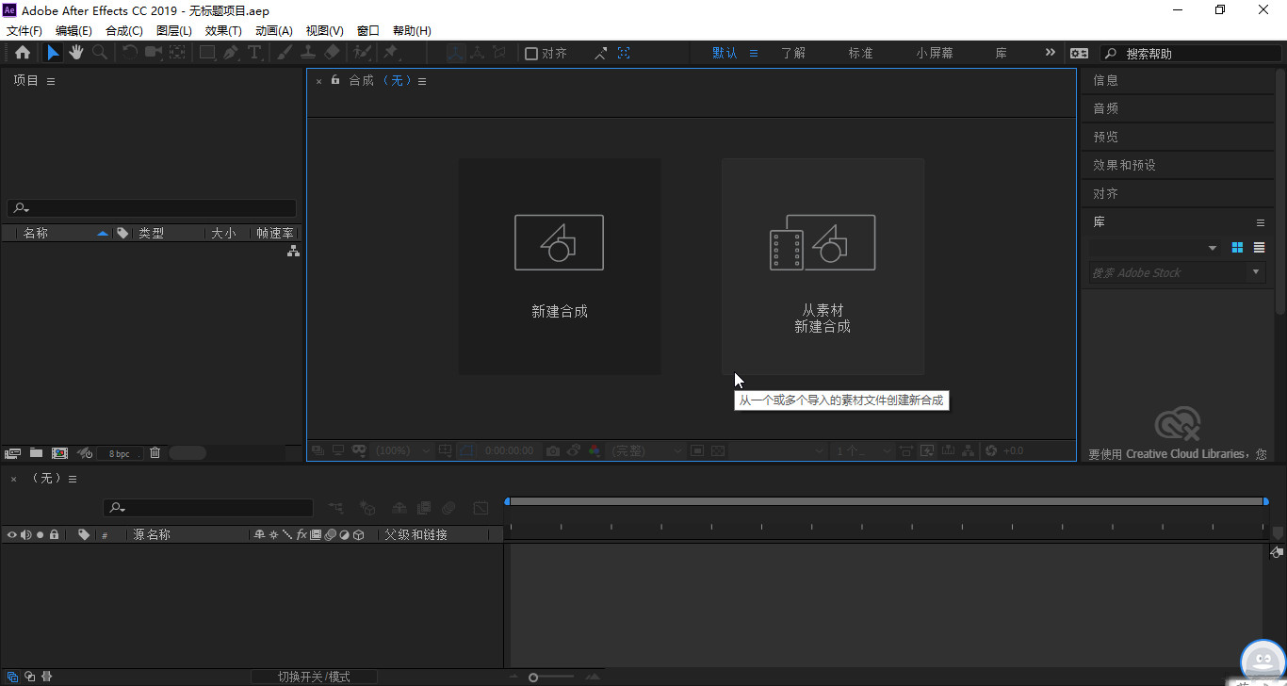Screen dimensions: 1287x686
Task: Select the Unified Camera tool
Action: (153, 54)
